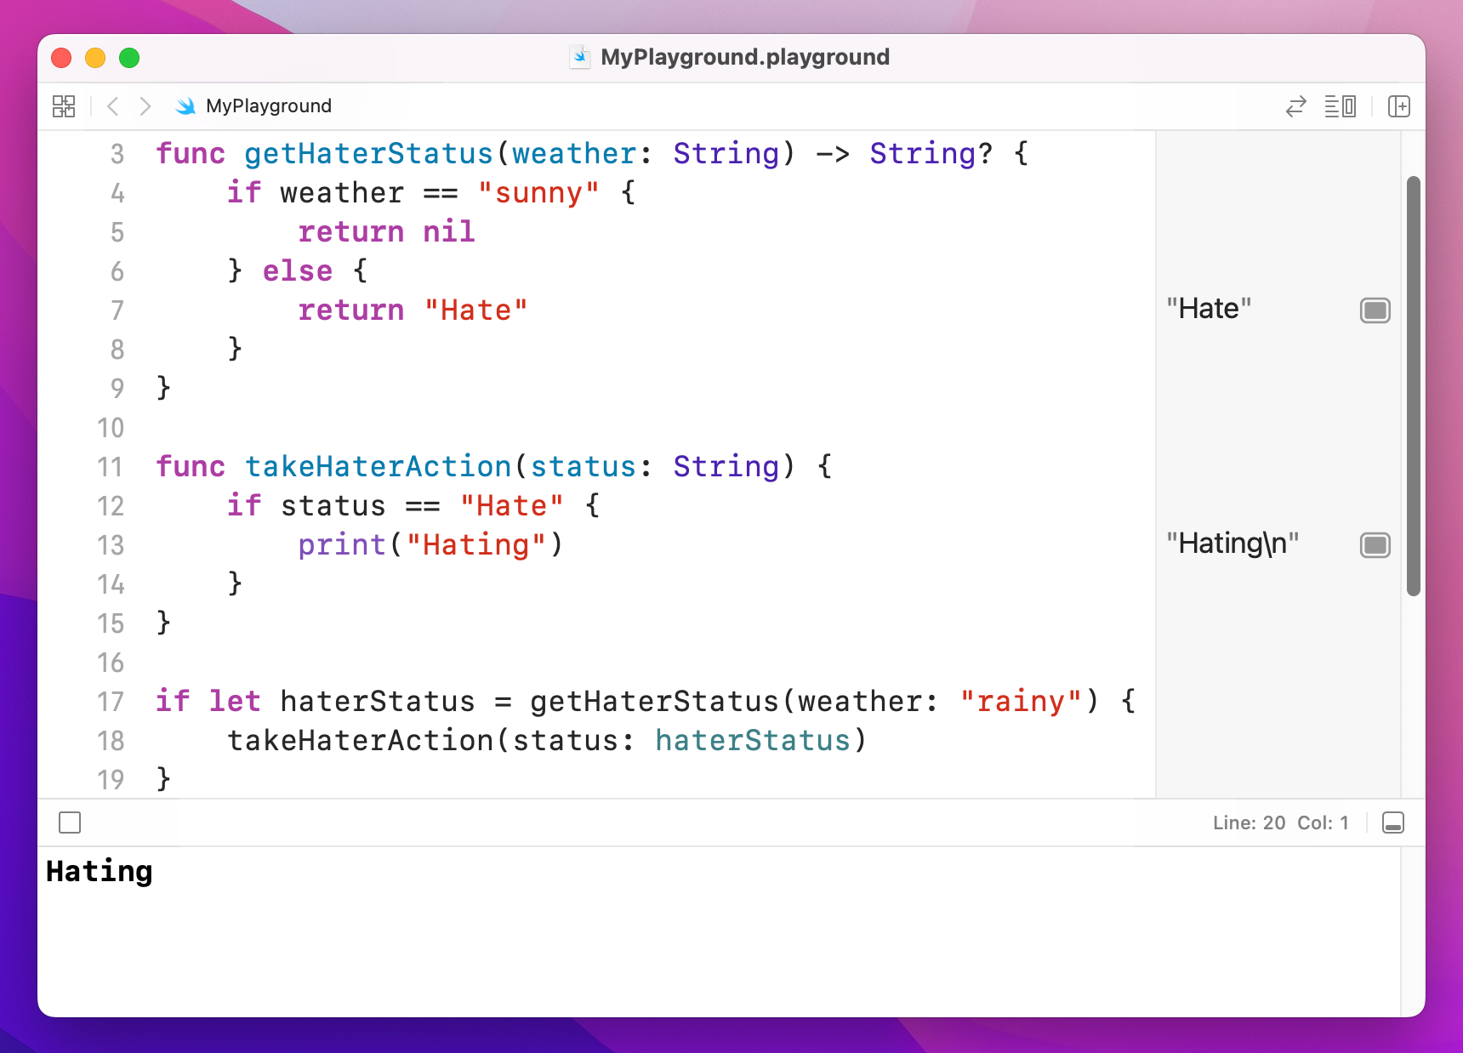Toggle the checkbox in the debug bar
The height and width of the screenshot is (1053, 1463).
[70, 822]
